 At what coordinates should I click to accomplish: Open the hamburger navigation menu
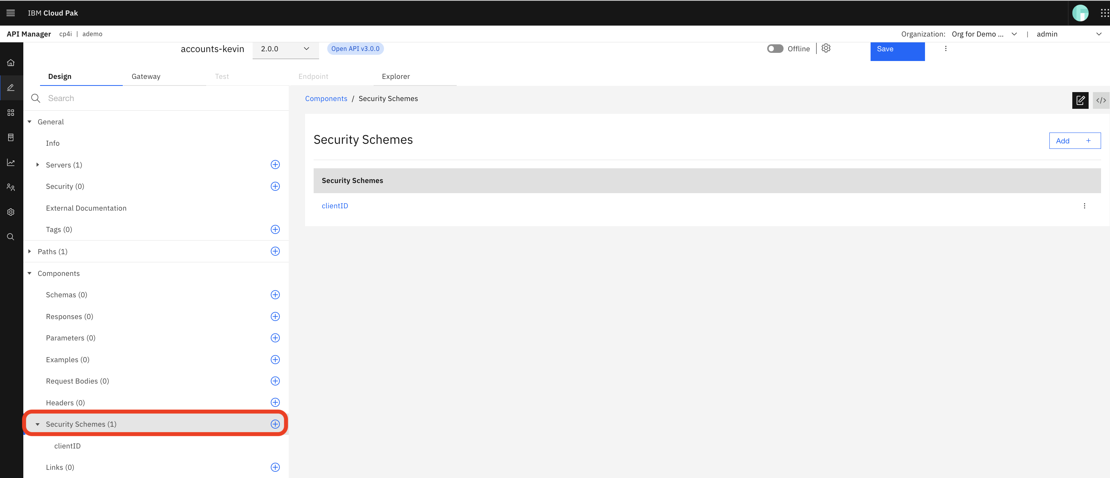(10, 12)
